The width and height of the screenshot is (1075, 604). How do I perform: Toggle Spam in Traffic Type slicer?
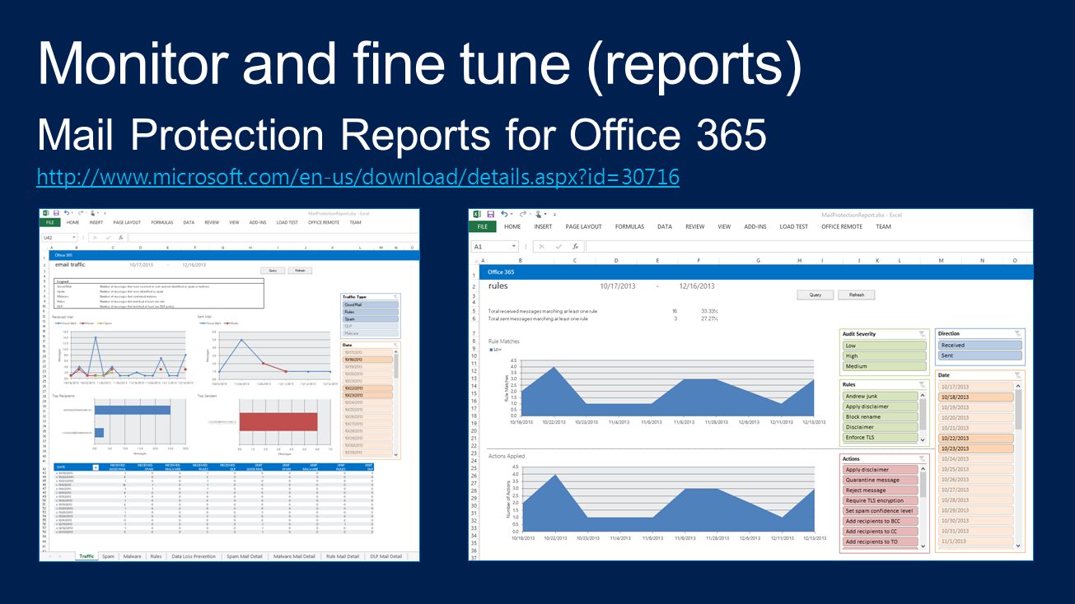pyautogui.click(x=370, y=318)
